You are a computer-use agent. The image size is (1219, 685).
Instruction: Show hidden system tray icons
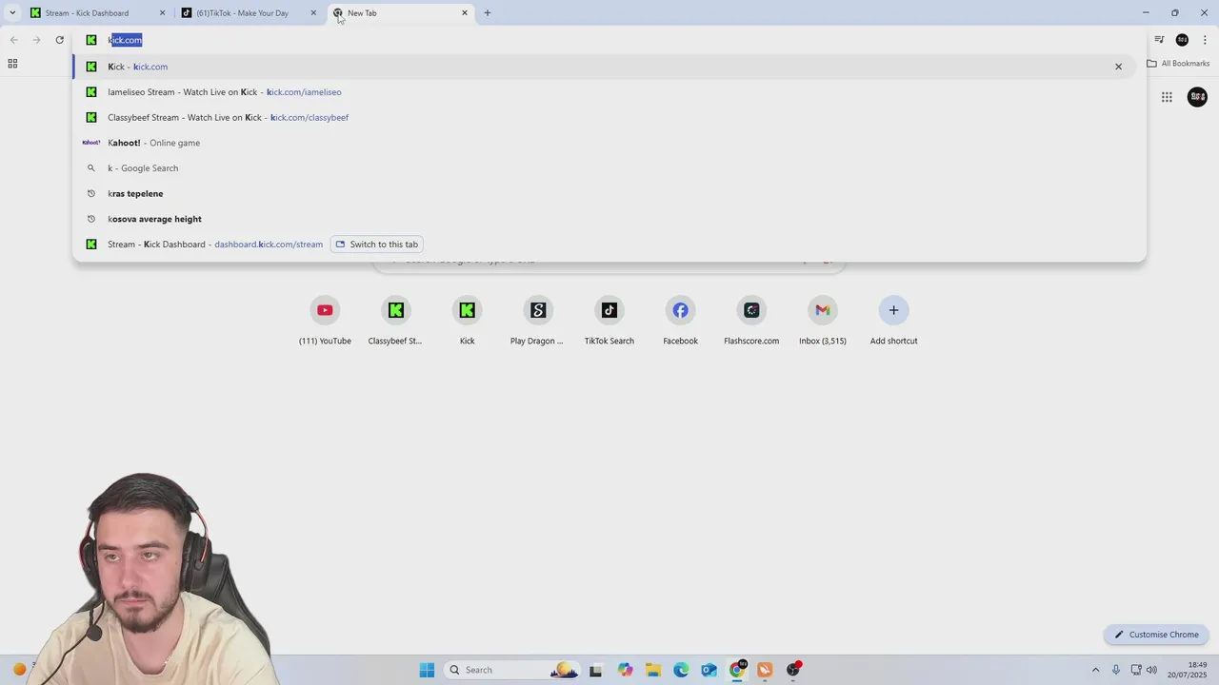(x=1095, y=670)
